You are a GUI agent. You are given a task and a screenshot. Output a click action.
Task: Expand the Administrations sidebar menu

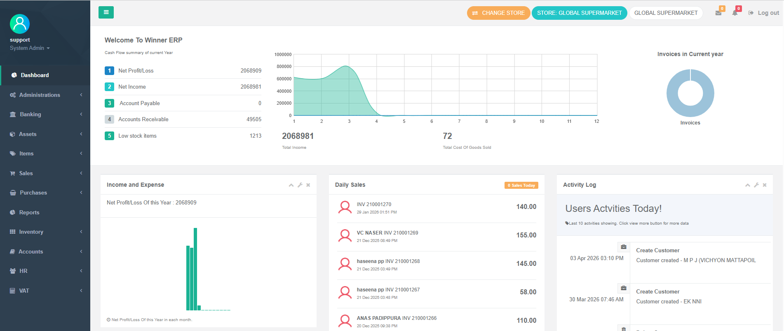(x=45, y=95)
